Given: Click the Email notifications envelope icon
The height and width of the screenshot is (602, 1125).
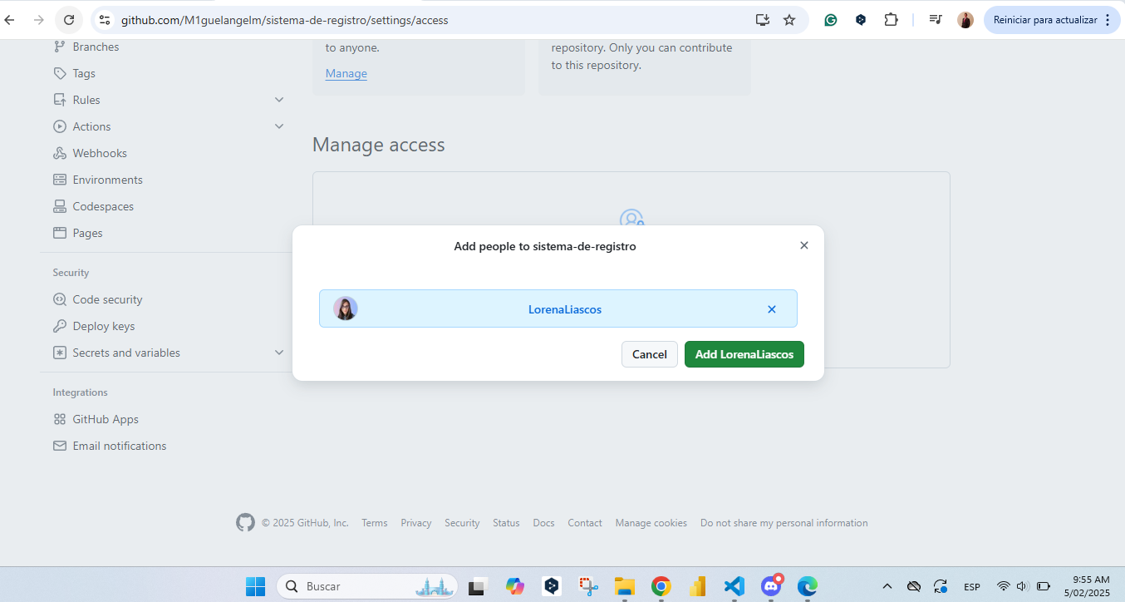Looking at the screenshot, I should coord(60,446).
